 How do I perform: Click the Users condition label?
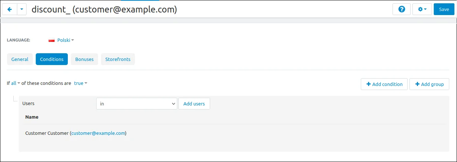[28, 104]
